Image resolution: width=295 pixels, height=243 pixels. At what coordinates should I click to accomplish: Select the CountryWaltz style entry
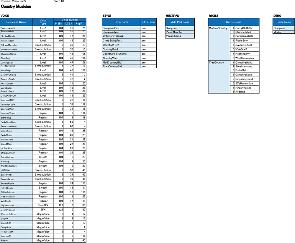pos(121,58)
